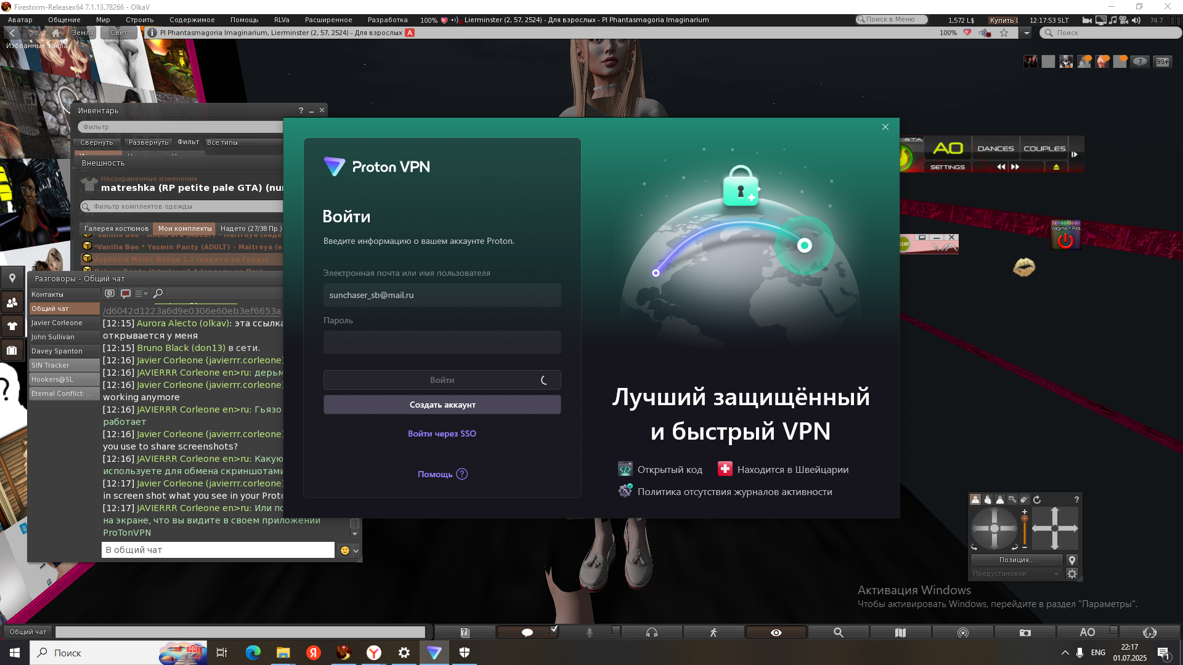The height and width of the screenshot is (665, 1183).
Task: Click the plus zoom-in mark above the camera slider
Action: click(1025, 512)
